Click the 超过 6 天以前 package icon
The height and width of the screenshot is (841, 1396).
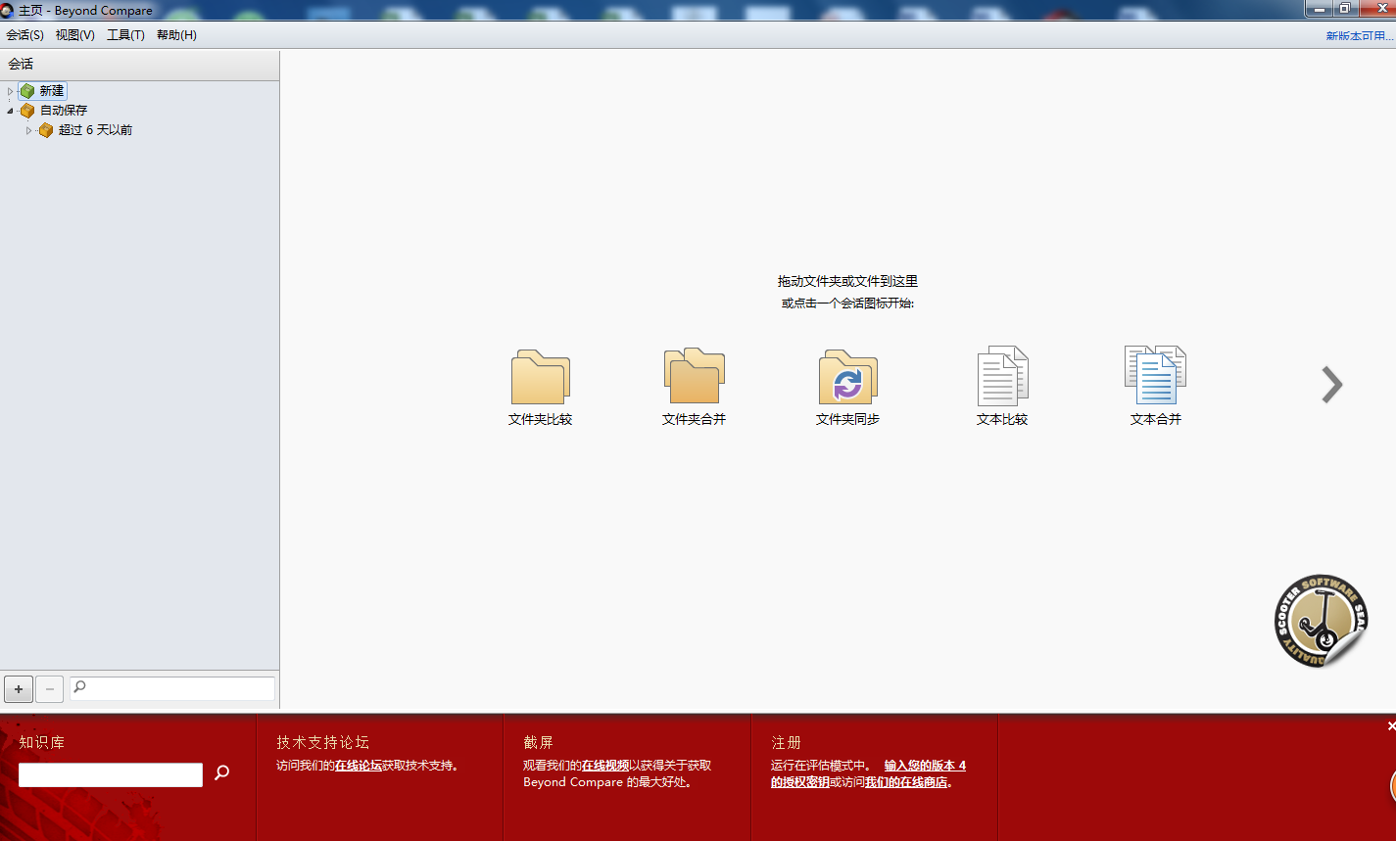[46, 130]
